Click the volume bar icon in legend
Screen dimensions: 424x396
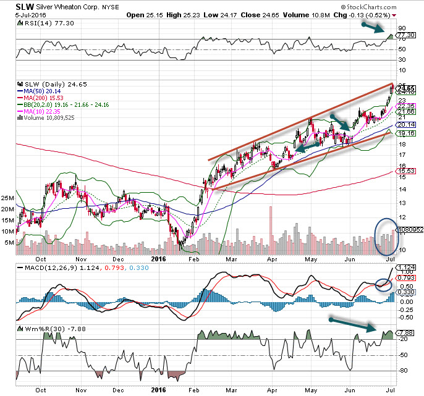click(x=19, y=116)
